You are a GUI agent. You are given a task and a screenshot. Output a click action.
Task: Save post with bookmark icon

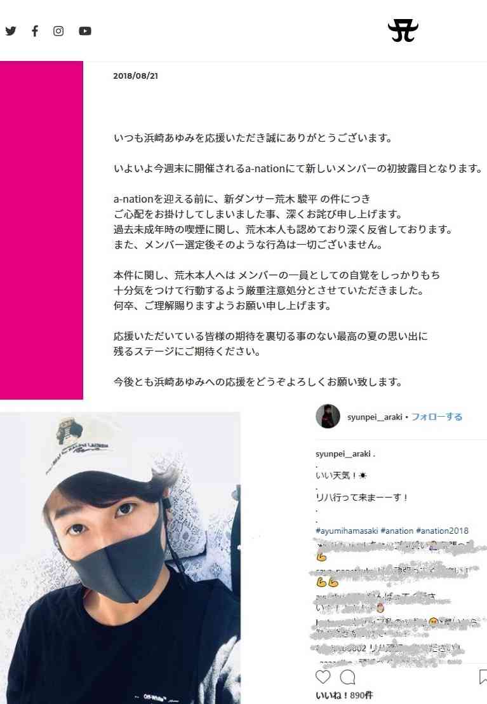(x=483, y=677)
